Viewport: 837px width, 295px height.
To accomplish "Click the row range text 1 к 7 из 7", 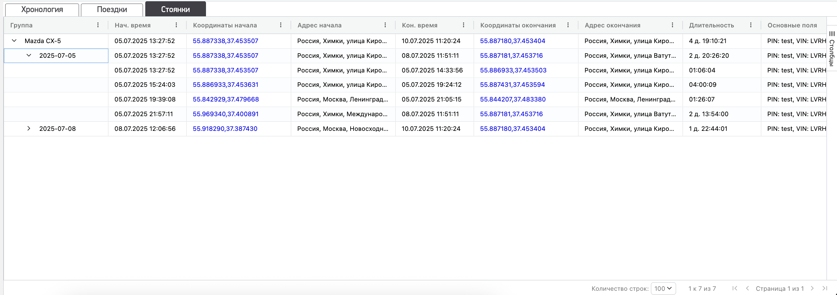I will [x=702, y=288].
